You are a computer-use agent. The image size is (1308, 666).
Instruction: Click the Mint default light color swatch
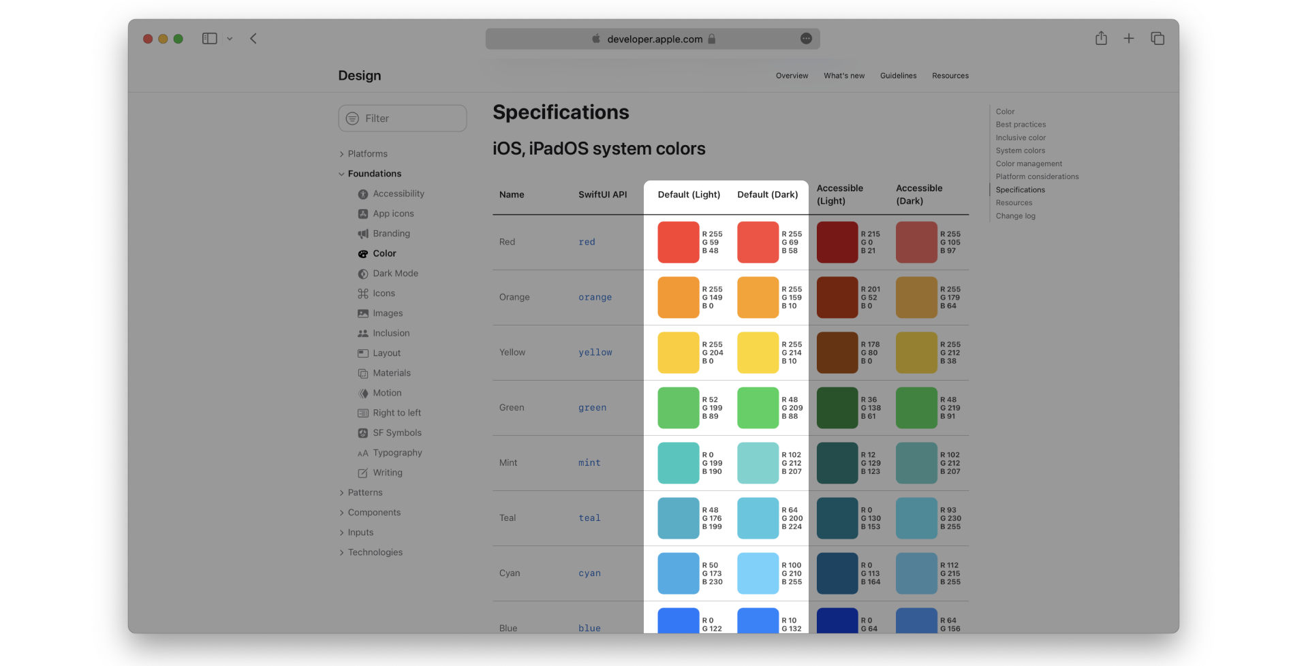[x=678, y=462]
